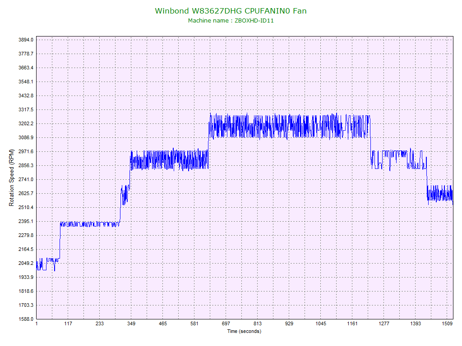Click the 1933.9 y-axis value
The width and height of the screenshot is (462, 346).
pyautogui.click(x=26, y=277)
